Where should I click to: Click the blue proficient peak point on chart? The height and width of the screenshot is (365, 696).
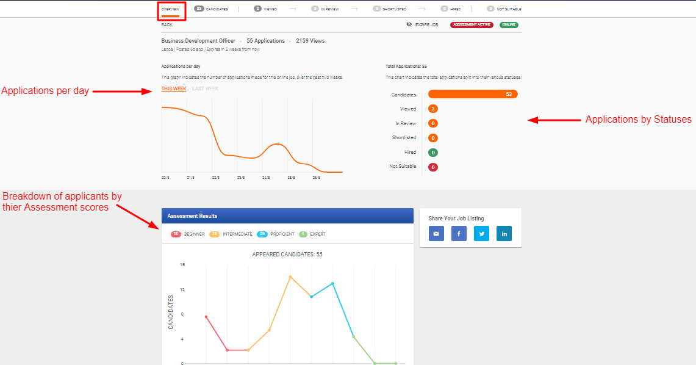click(332, 283)
